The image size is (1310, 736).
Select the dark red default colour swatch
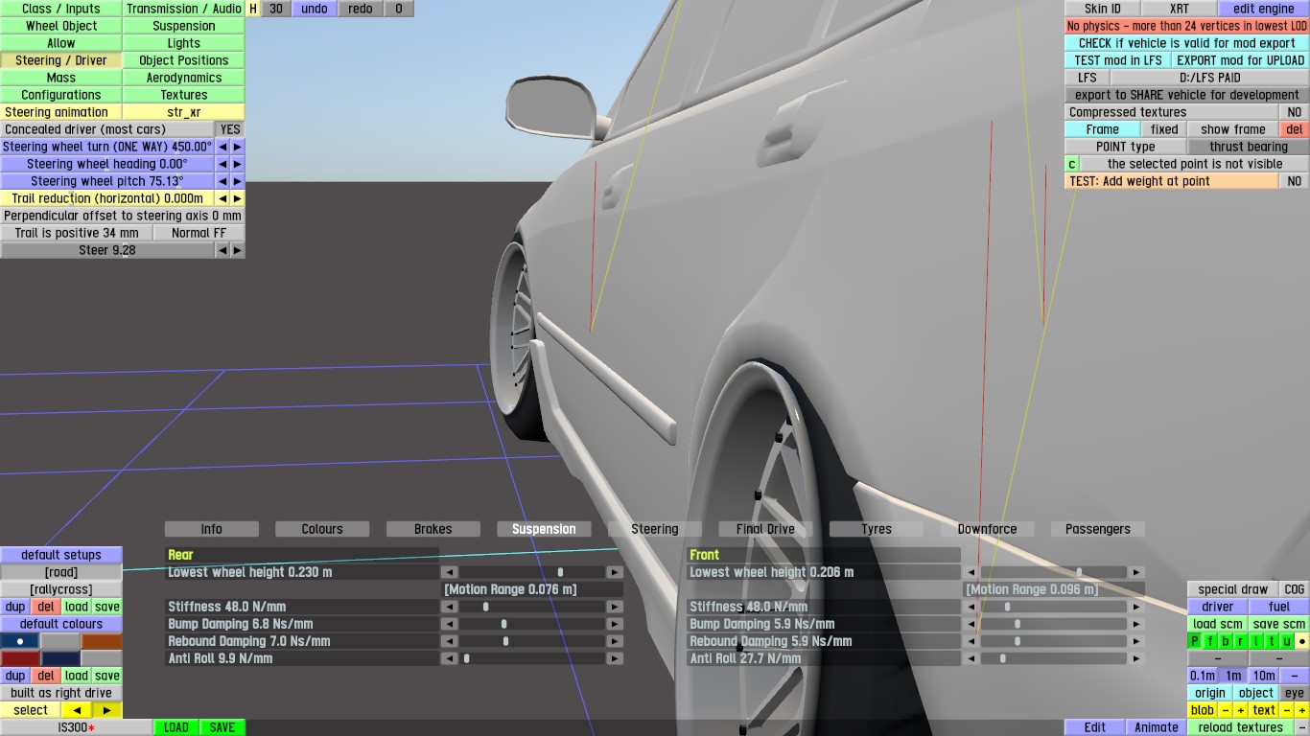20,658
